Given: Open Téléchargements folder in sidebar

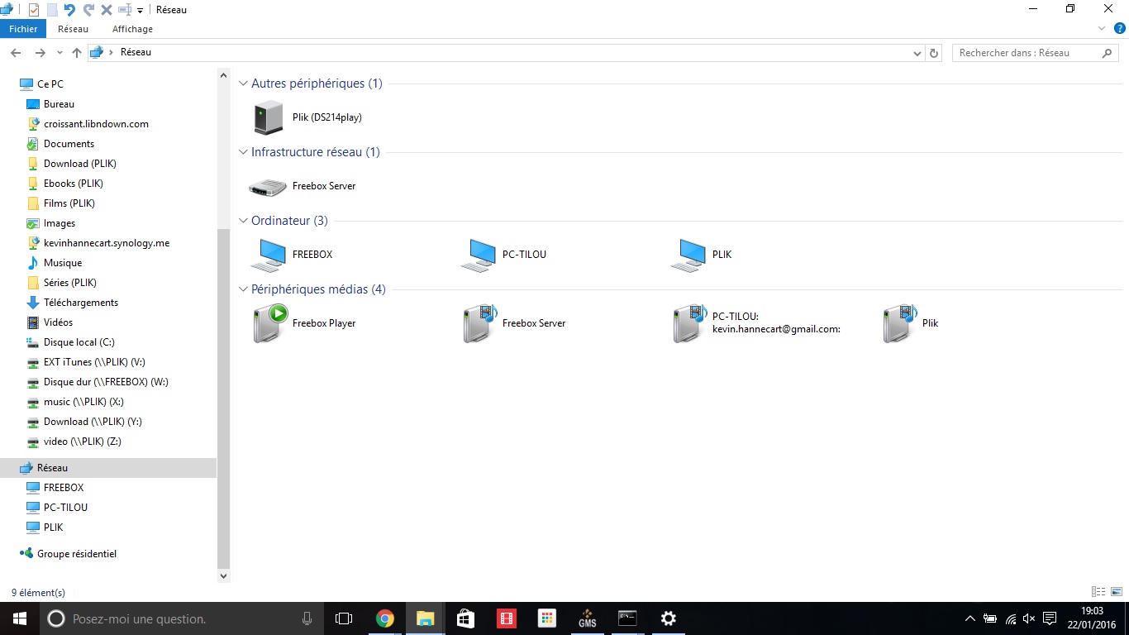Looking at the screenshot, I should pyautogui.click(x=80, y=303).
